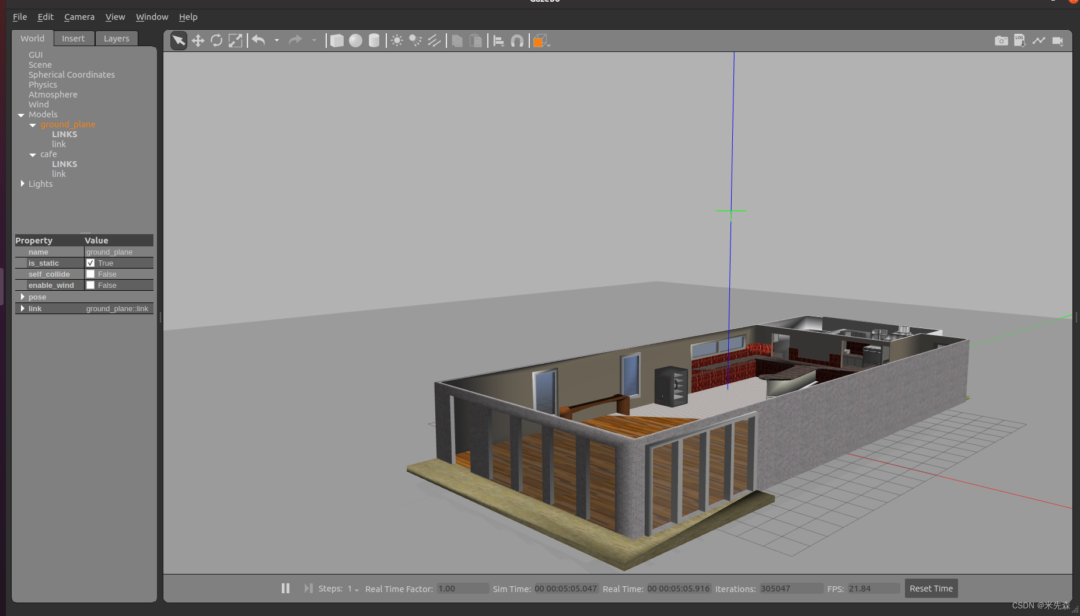Viewport: 1080px width, 616px height.
Task: Activate the rotate mode tool
Action: [x=216, y=40]
